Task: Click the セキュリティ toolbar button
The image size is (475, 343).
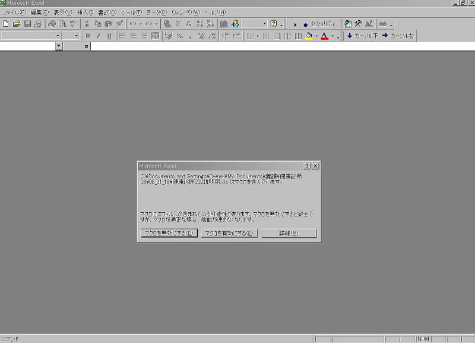Action: pos(324,24)
